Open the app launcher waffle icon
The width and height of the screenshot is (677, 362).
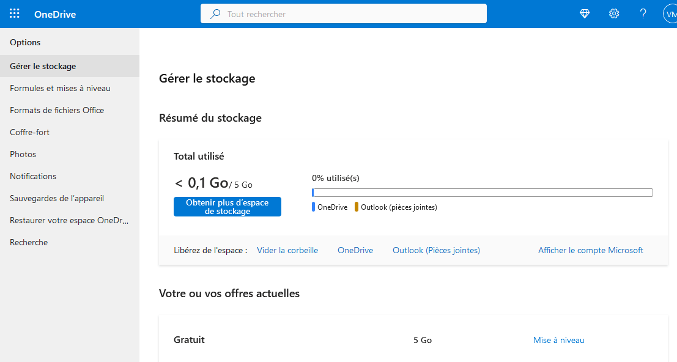click(15, 14)
